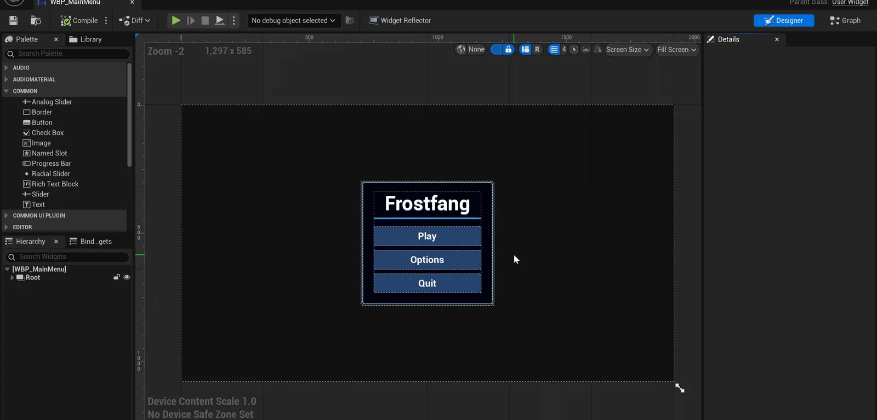
Task: Toggle widget outlines dashed-box button
Action: 496,49
